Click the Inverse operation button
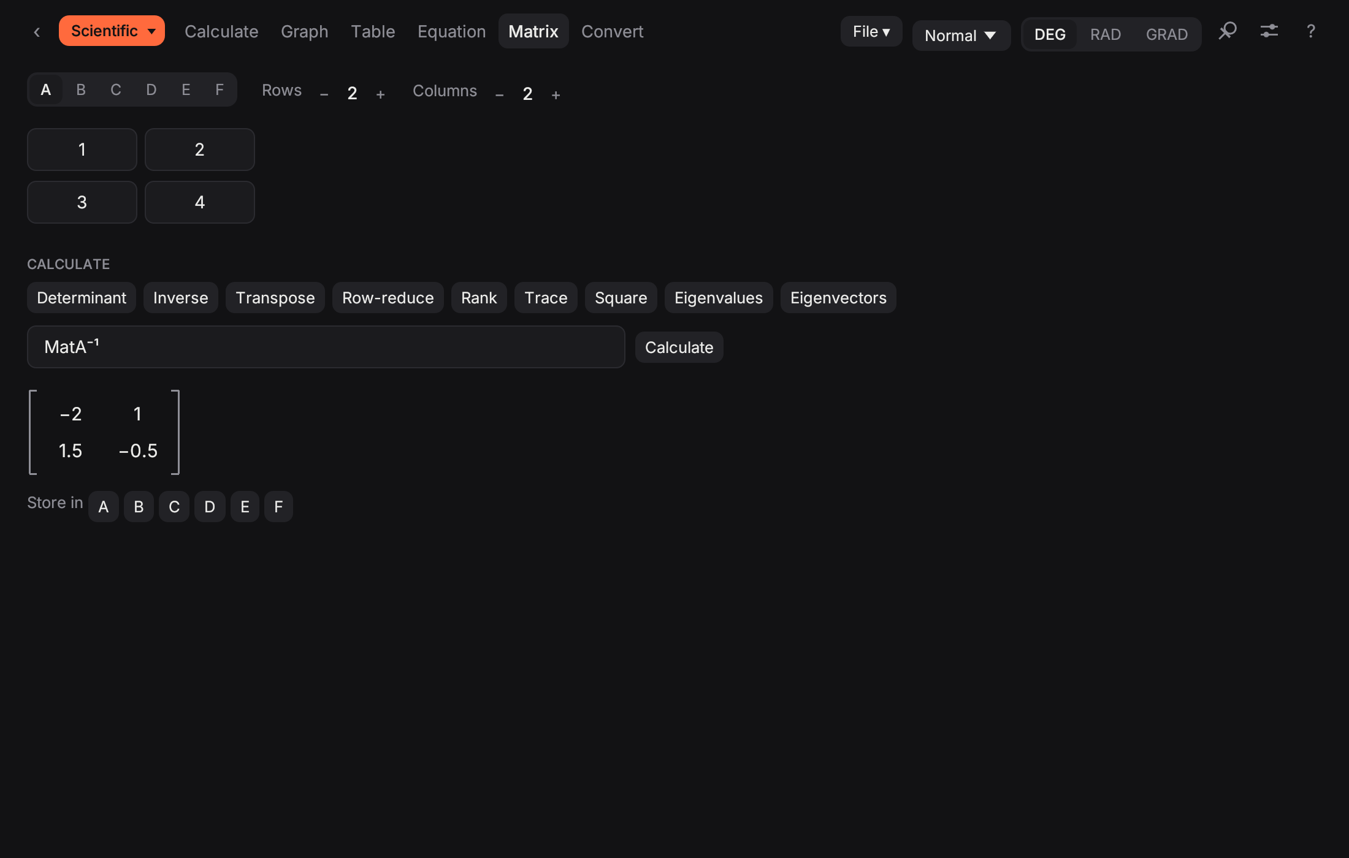This screenshot has width=1349, height=858. pos(180,298)
